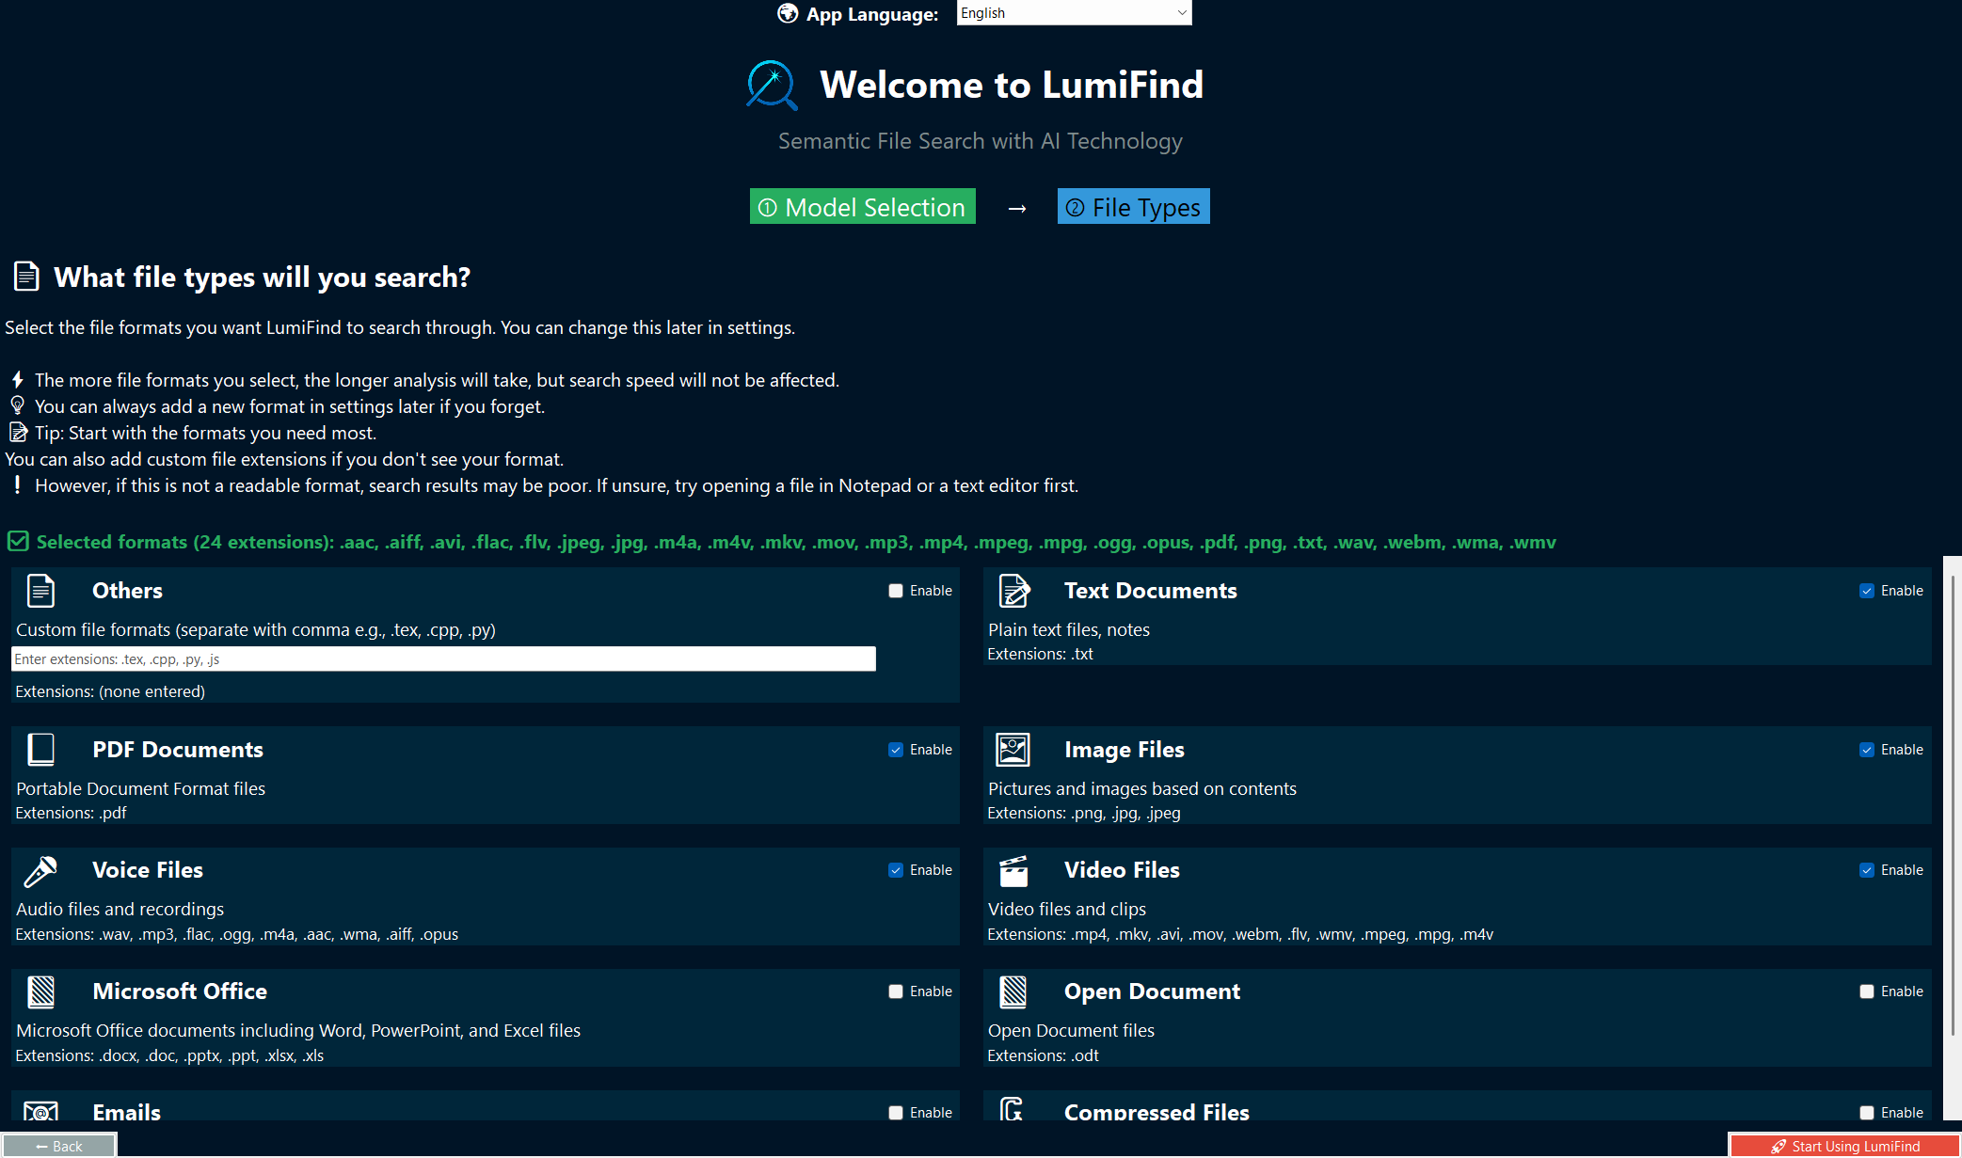Viewport: 1962px width, 1158px height.
Task: Click the Back button
Action: 58,1146
